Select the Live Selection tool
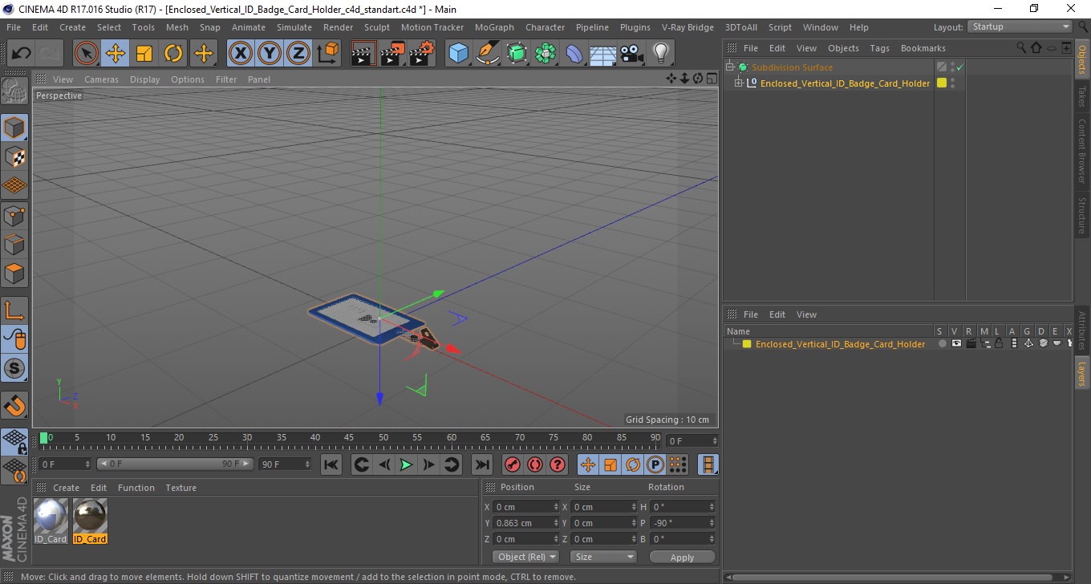The image size is (1091, 584). tap(87, 54)
